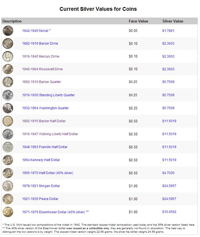Screen dimensions: 200x237
Task: Click the 1942-1945 Nickel coin image
Action: 8,31
